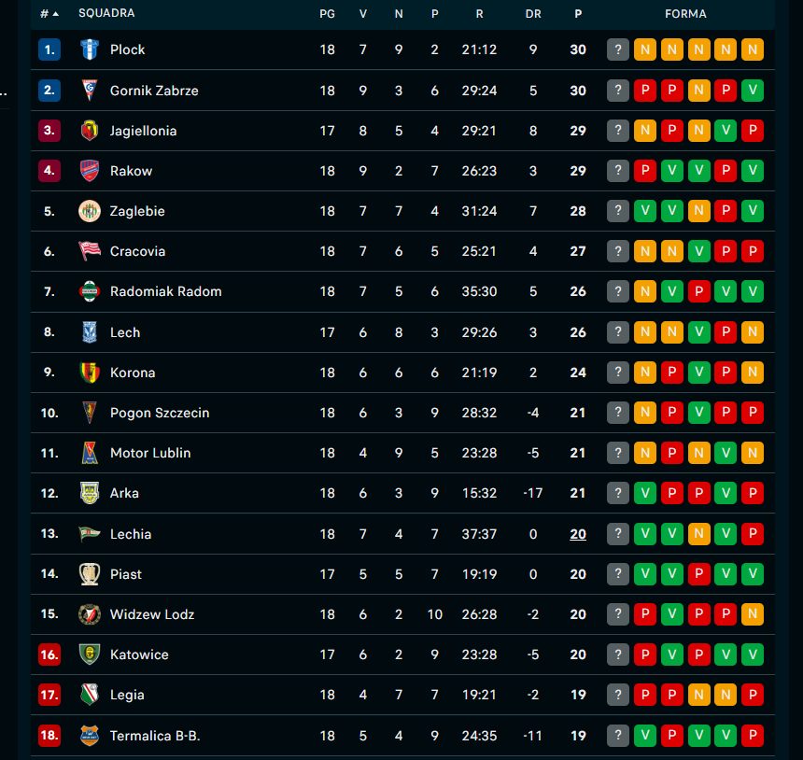Click the green V badge in Zaglebie's form
The width and height of the screenshot is (803, 760).
pos(645,211)
